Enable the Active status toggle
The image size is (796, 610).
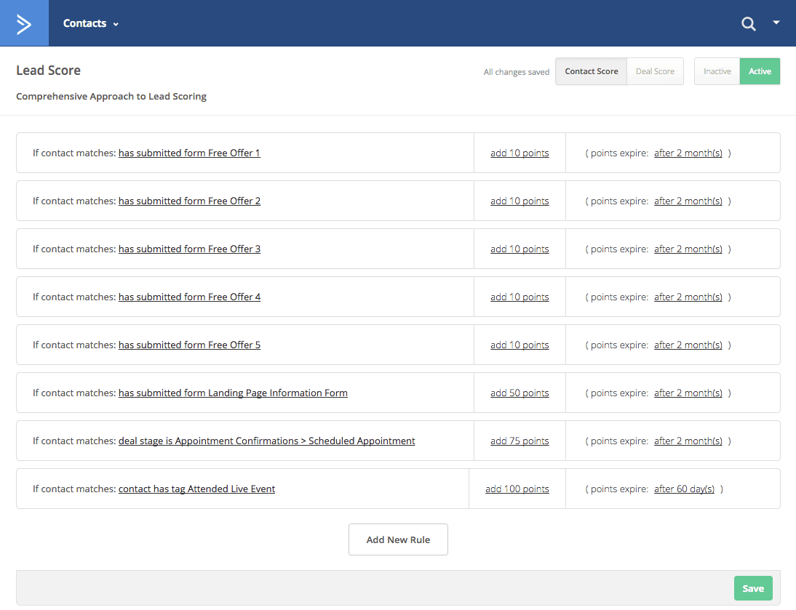click(x=760, y=71)
